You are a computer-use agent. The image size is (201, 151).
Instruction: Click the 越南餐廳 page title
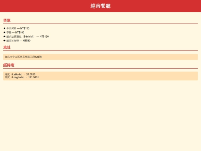(100, 6)
